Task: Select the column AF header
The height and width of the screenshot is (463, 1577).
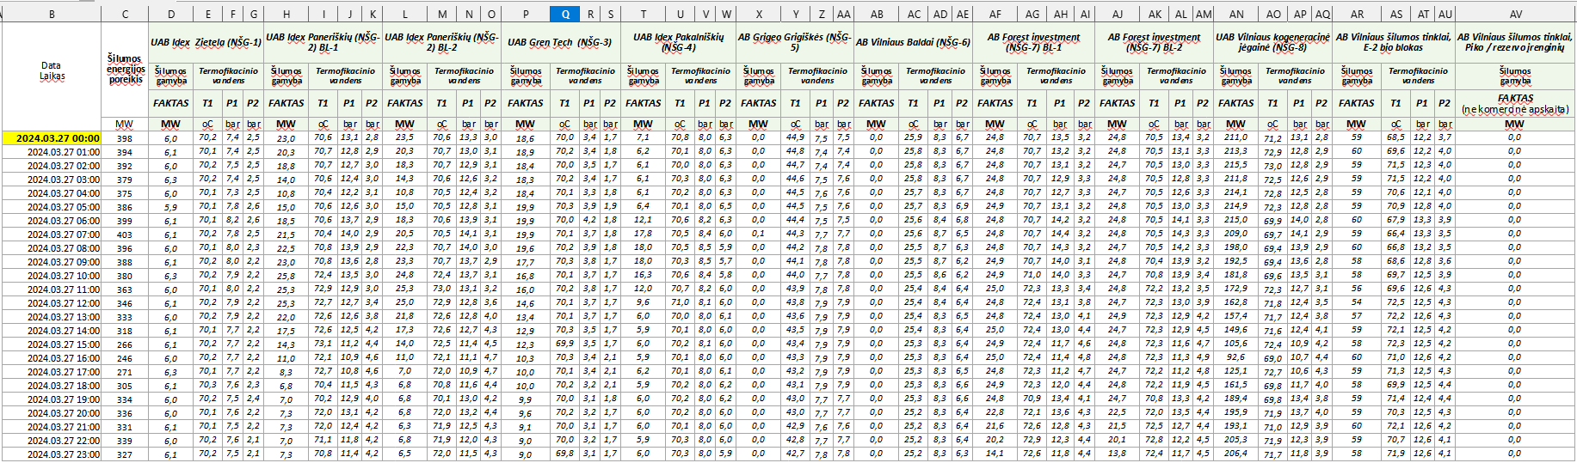Action: [995, 14]
